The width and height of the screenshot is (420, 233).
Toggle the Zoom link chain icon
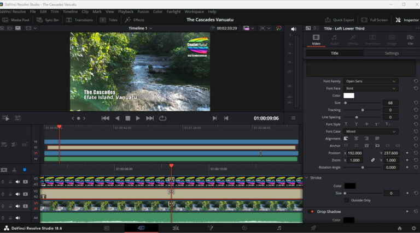373,160
